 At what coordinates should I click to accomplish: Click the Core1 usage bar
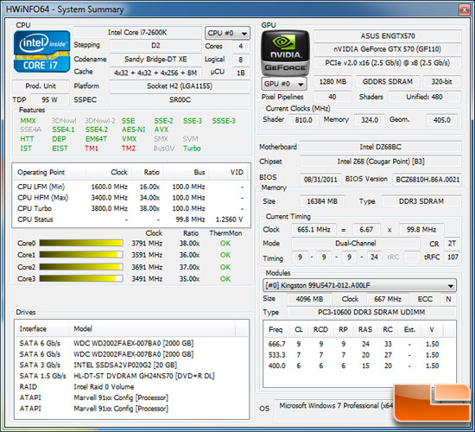81,255
